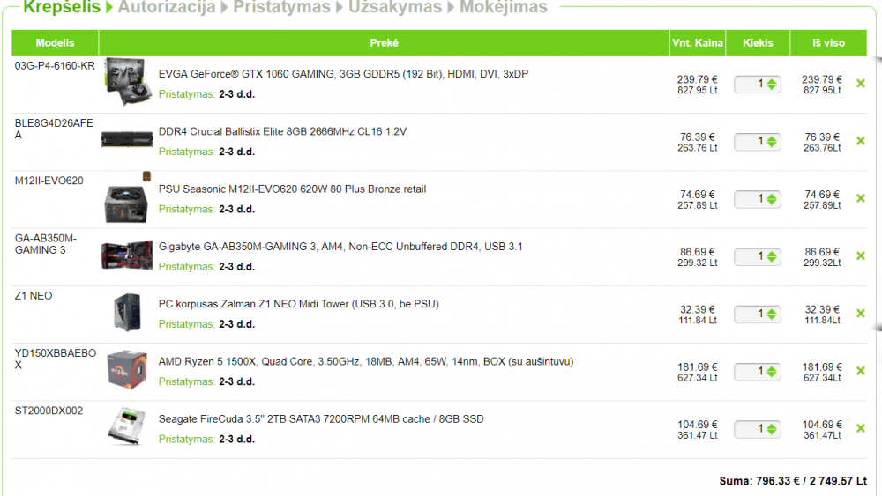882x496 pixels.
Task: Click unit price 86.69 € of Gigabyte board
Action: pyautogui.click(x=698, y=252)
